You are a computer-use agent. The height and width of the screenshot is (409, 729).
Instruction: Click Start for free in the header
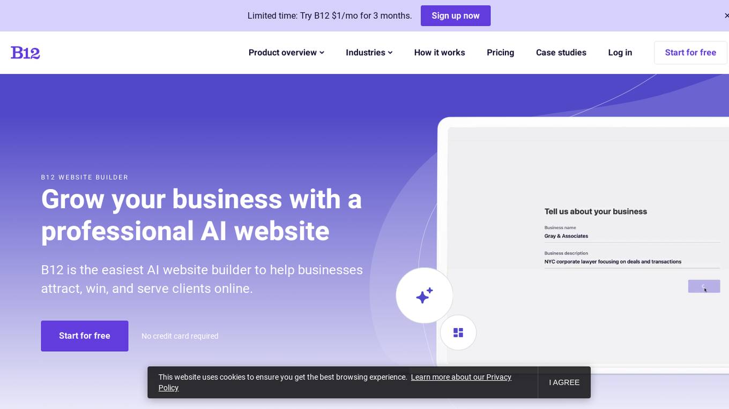[690, 53]
